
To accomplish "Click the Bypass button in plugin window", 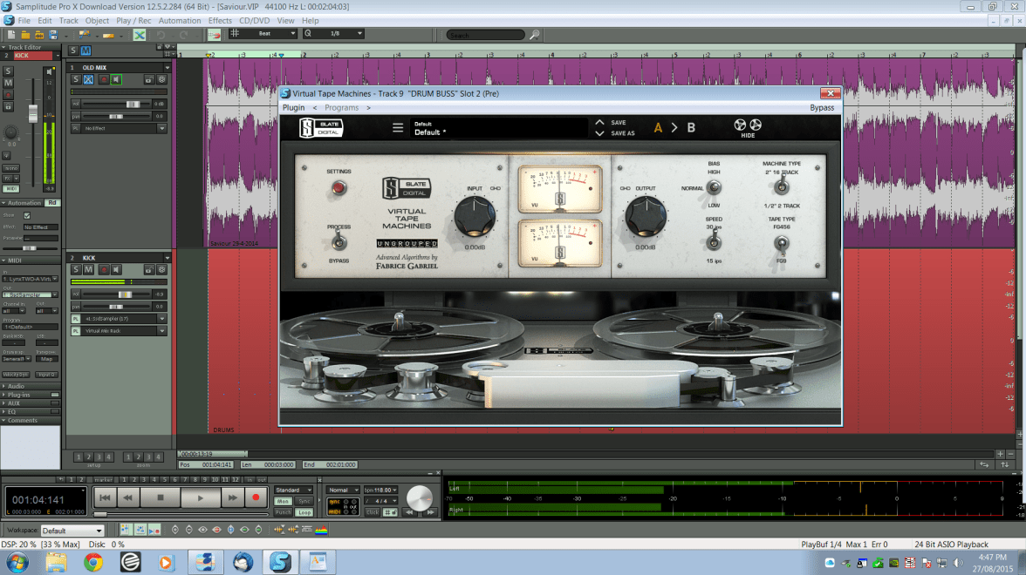I will coord(822,108).
